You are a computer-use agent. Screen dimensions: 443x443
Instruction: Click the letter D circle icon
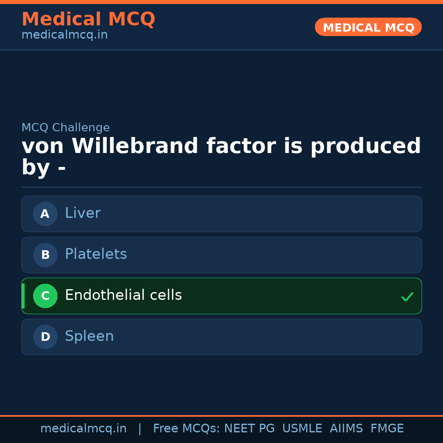click(x=45, y=337)
